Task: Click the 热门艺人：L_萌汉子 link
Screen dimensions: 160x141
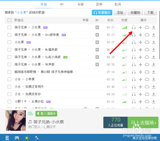Action: 42,127
